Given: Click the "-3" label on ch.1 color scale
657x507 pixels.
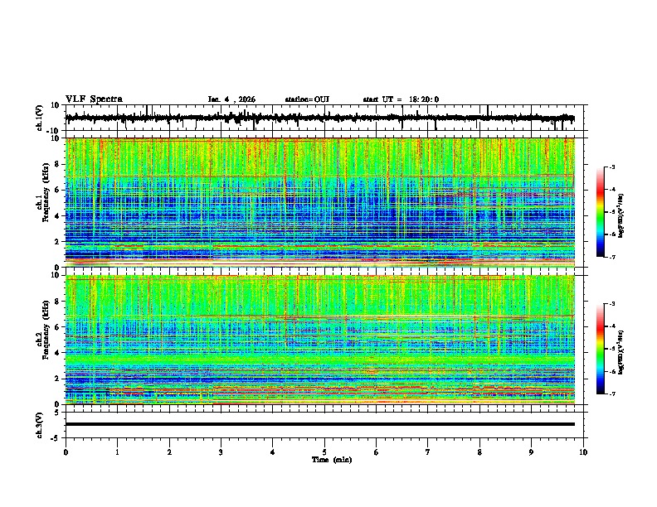Looking at the screenshot, I should click(x=612, y=167).
